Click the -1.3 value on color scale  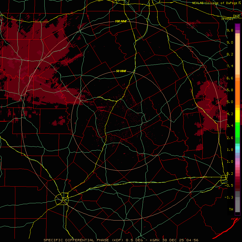click(x=229, y=197)
